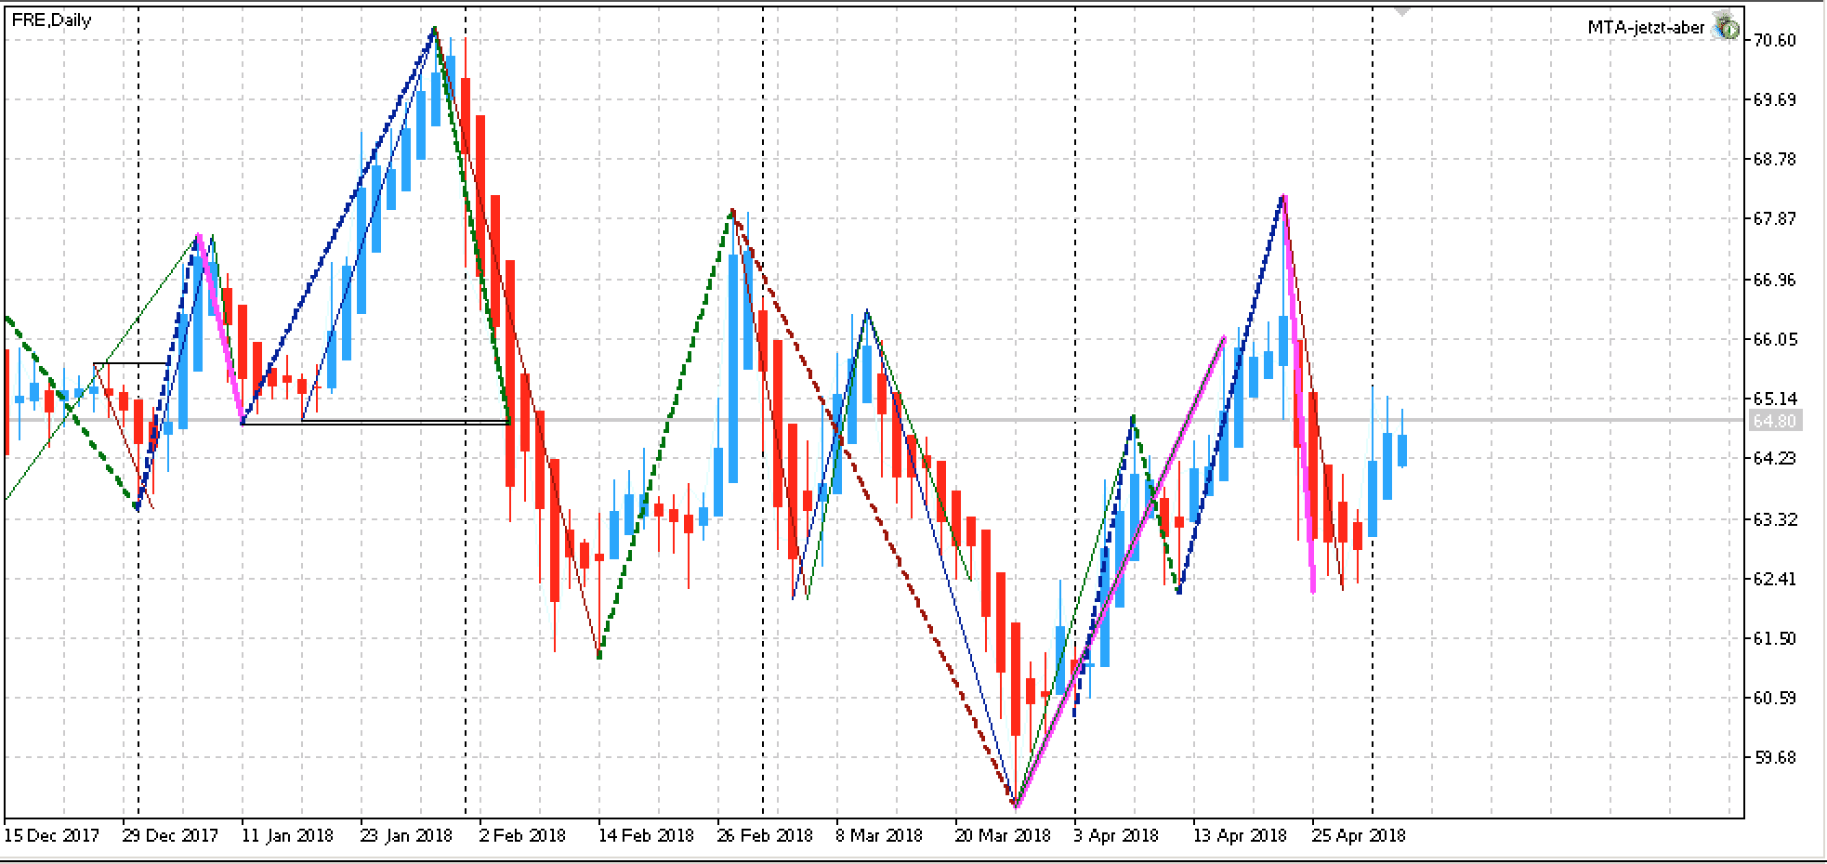The image size is (1827, 864).
Task: Click the gray chart shift triangle marker
Action: click(x=1402, y=11)
